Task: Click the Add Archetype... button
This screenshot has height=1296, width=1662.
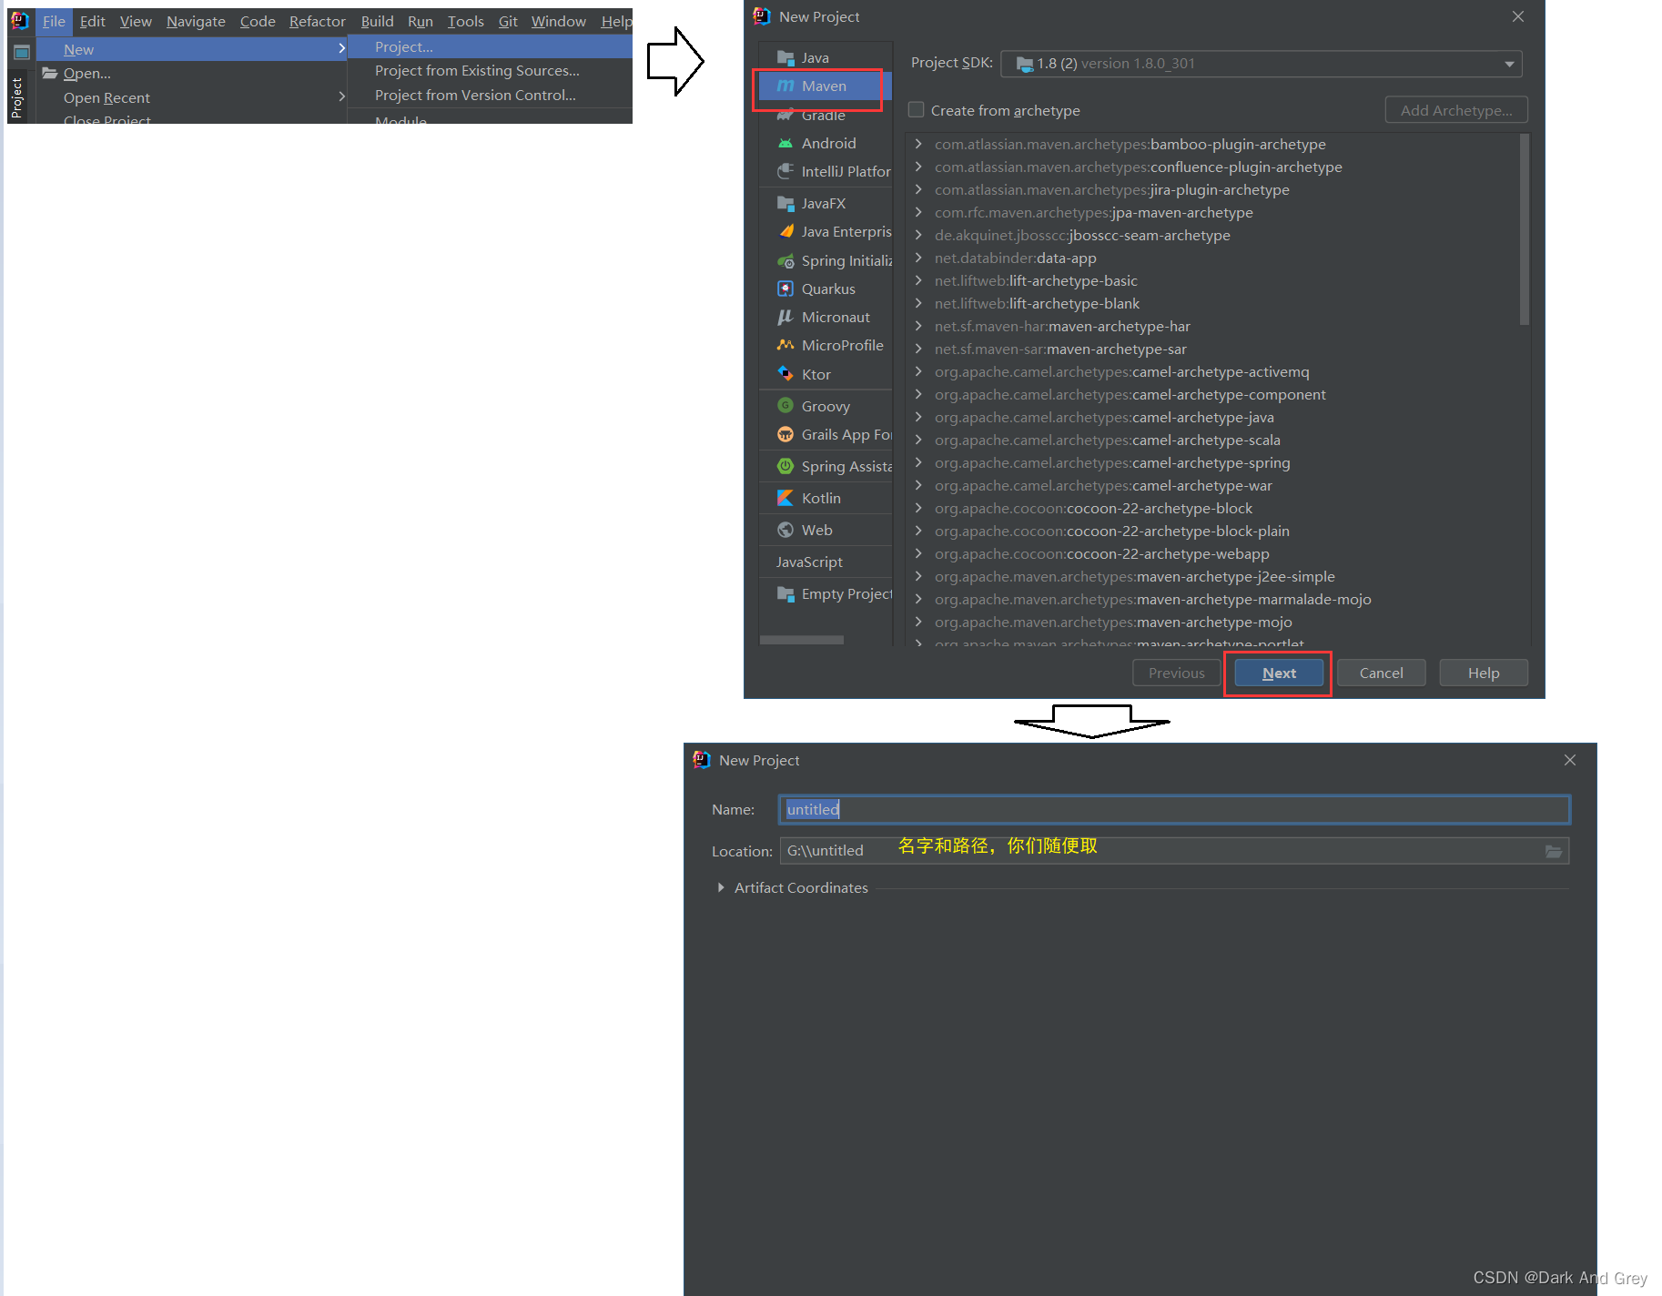Action: point(1456,110)
